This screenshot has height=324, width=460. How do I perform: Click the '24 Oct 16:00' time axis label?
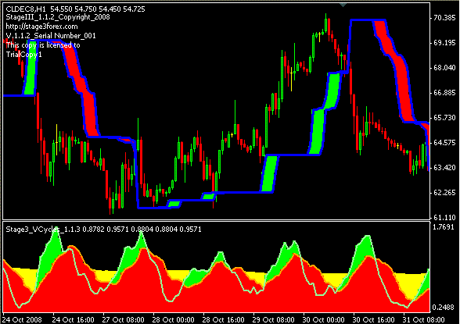[74, 319]
